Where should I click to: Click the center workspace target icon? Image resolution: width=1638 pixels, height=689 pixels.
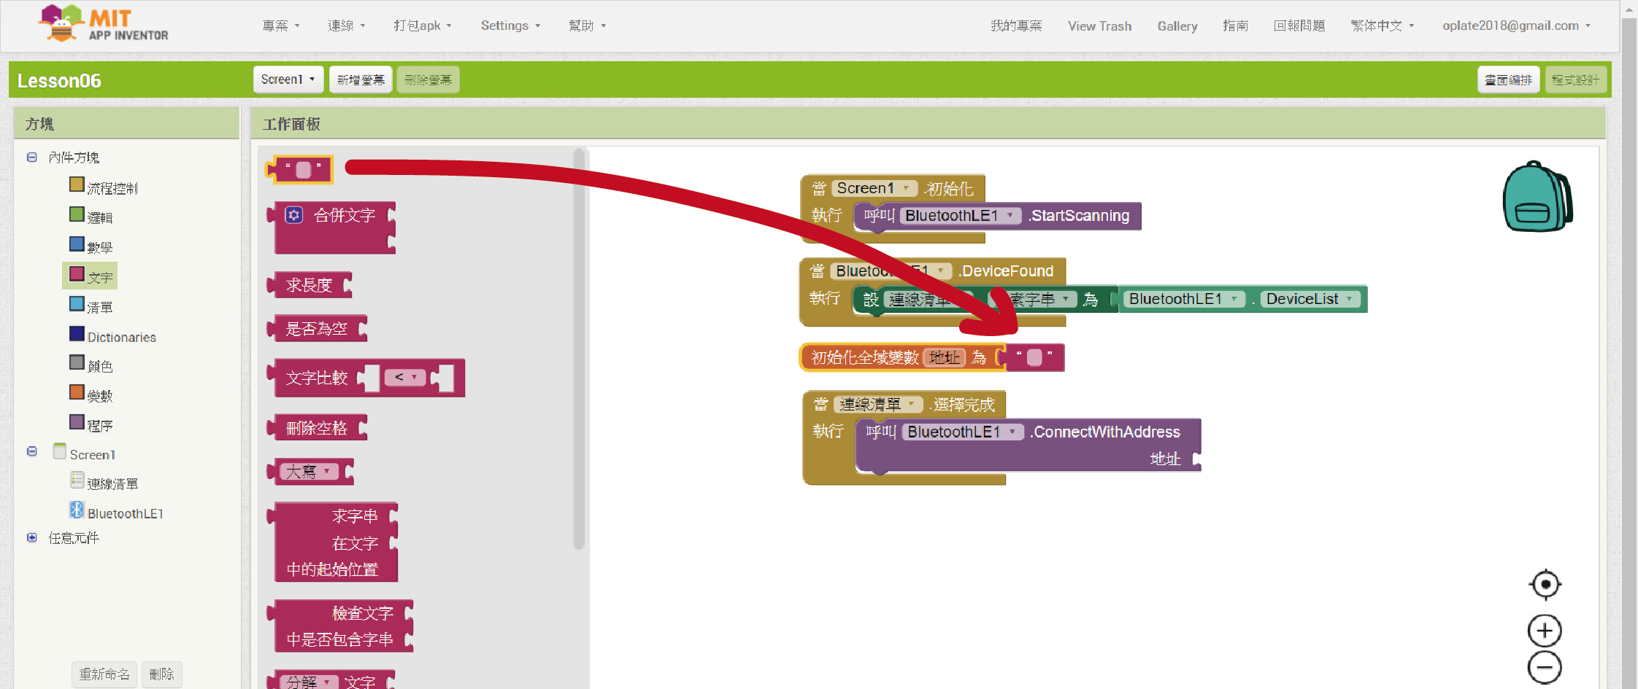(x=1545, y=584)
